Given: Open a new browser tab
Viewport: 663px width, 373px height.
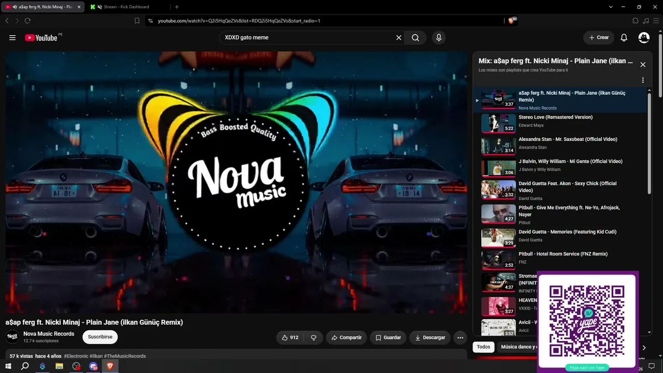Looking at the screenshot, I should point(177,7).
